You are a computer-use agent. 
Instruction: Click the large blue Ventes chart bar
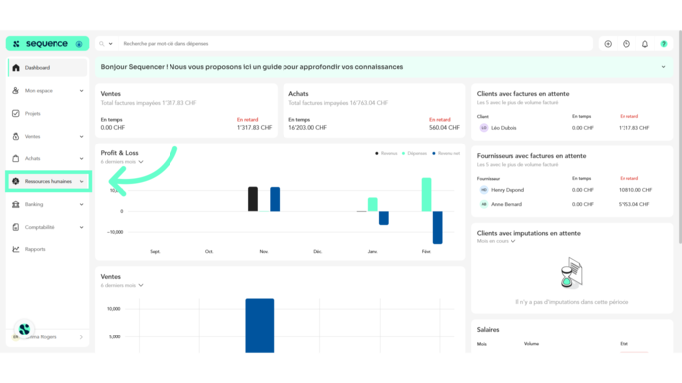coord(260,326)
